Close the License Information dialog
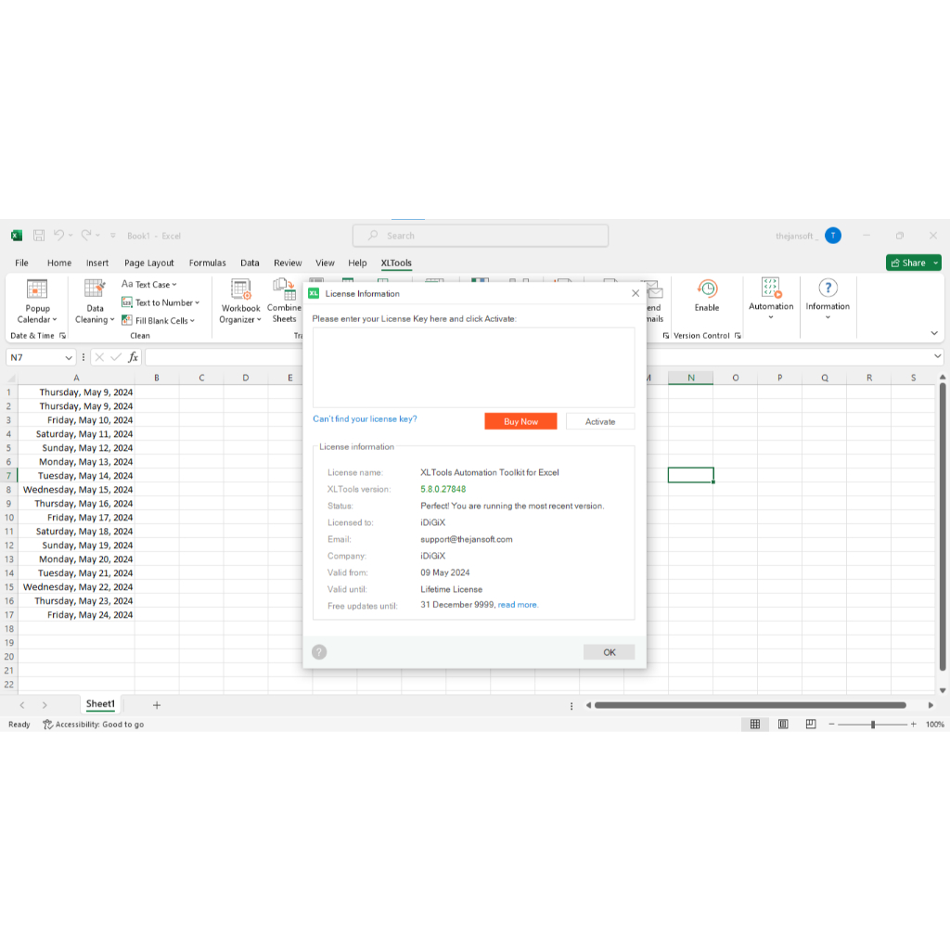Viewport: 950px width, 950px height. coord(635,293)
